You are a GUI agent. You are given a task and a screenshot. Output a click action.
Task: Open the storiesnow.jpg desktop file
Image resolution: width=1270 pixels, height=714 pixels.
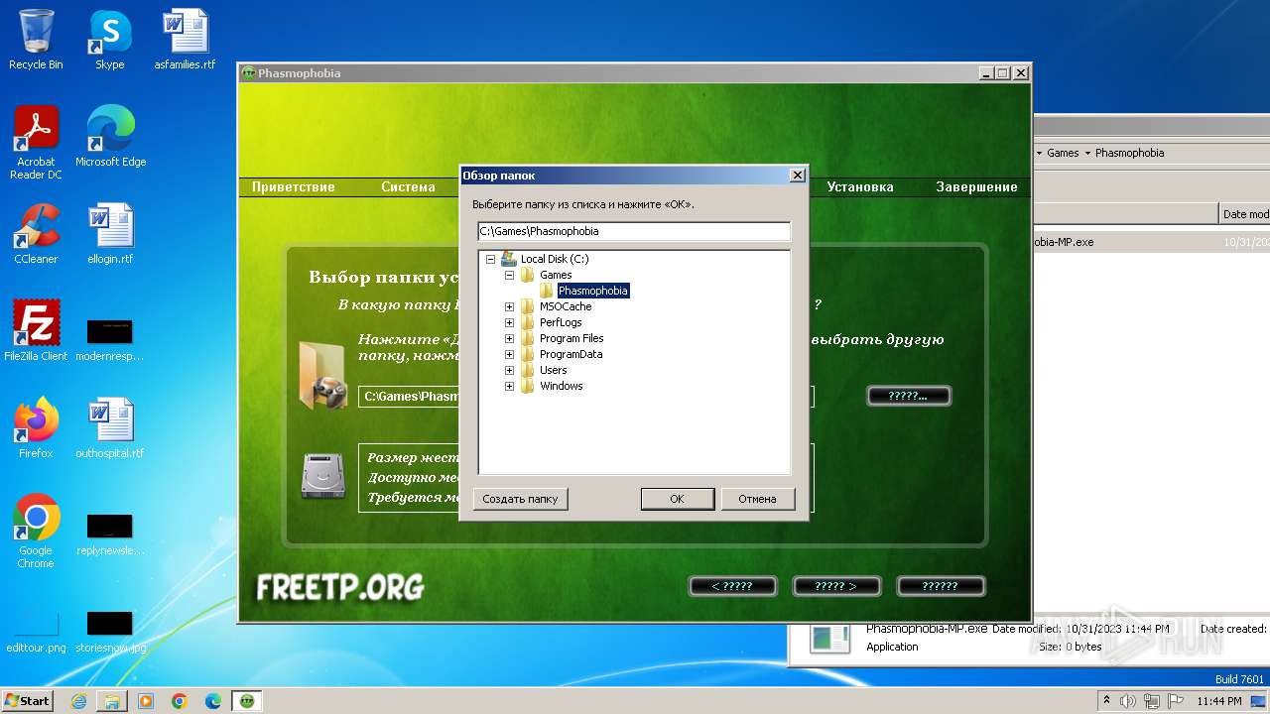[110, 631]
